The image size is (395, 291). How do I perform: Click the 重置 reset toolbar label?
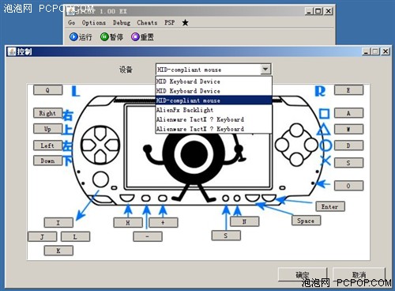click(147, 37)
